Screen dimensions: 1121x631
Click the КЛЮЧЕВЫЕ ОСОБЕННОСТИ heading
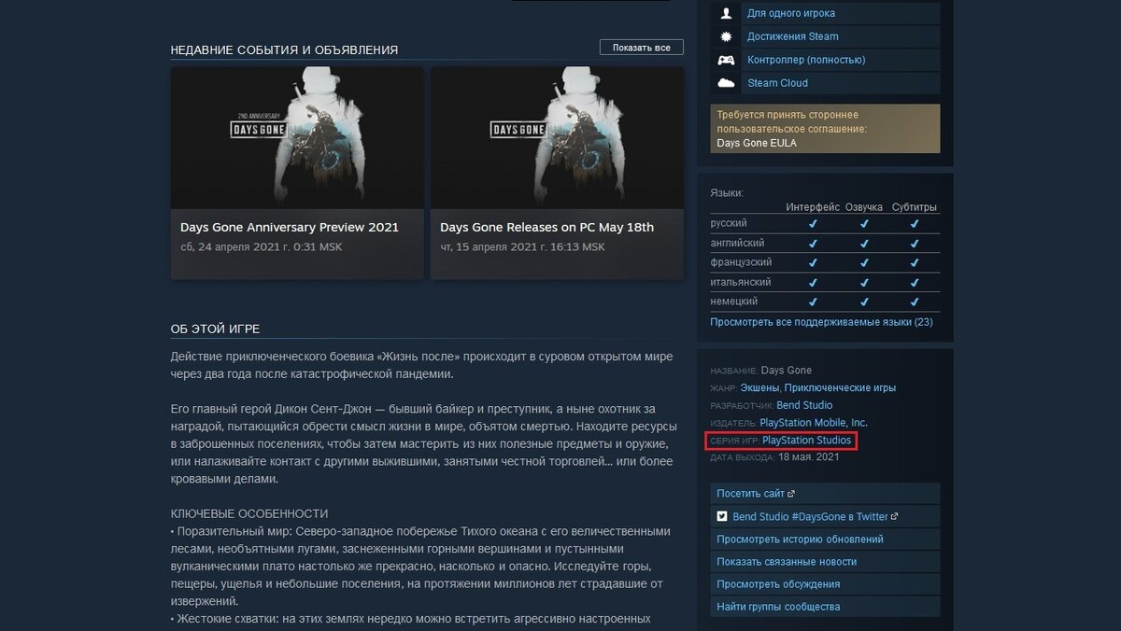[x=249, y=513]
